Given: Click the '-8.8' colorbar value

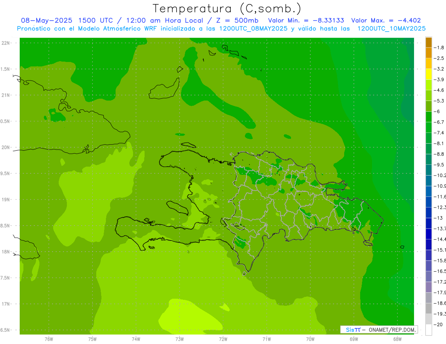Looking at the screenshot, I should click(439, 154).
